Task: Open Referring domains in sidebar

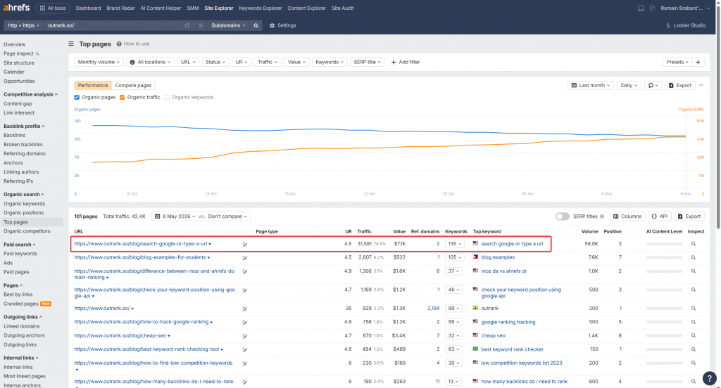Action: tap(25, 153)
